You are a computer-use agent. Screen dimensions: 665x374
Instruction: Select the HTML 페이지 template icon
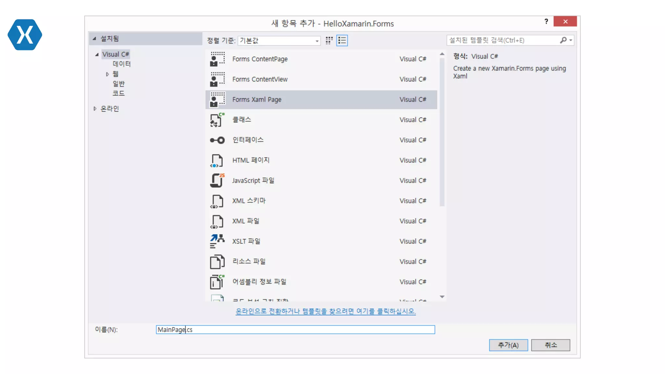pos(217,160)
